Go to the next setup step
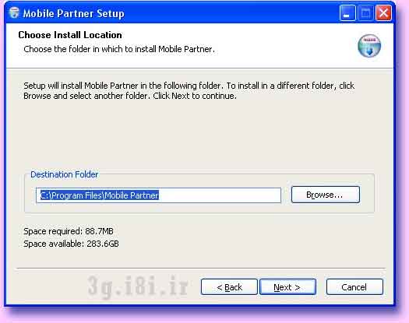The width and height of the screenshot is (409, 323). tap(287, 287)
